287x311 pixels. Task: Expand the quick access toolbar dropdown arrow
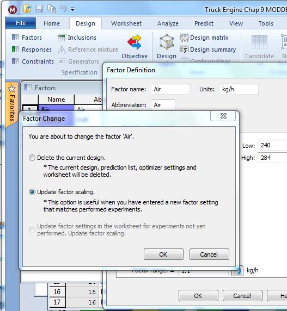(72, 9)
